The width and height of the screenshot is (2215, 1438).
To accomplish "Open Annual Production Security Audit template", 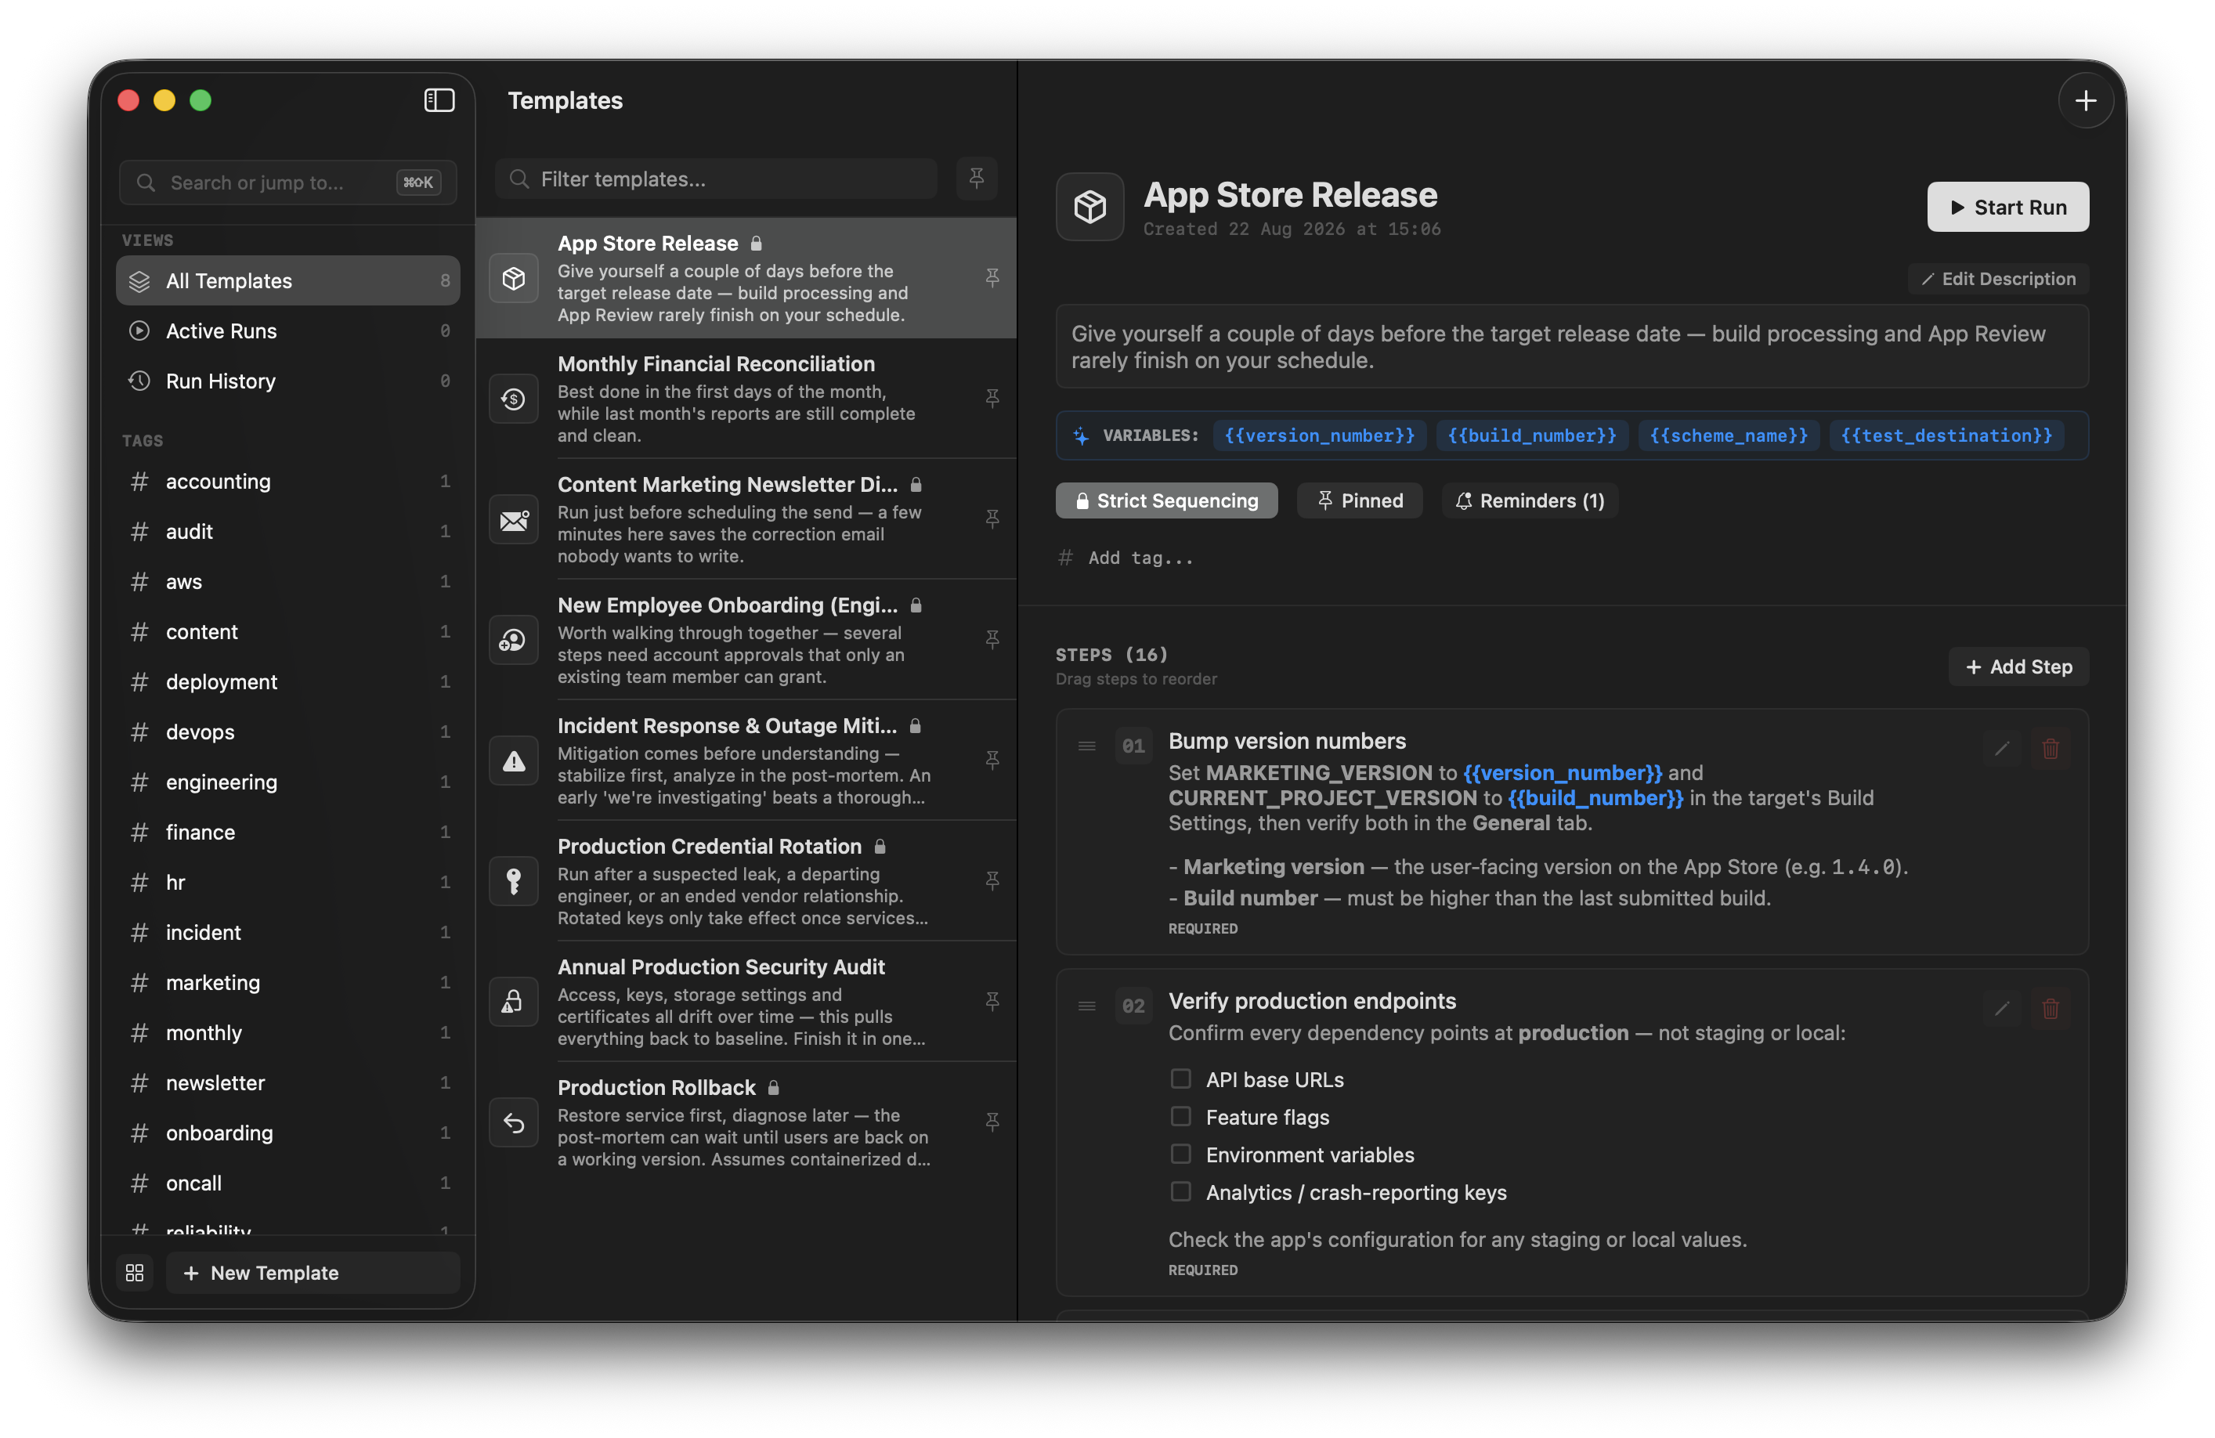I will 746,1002.
